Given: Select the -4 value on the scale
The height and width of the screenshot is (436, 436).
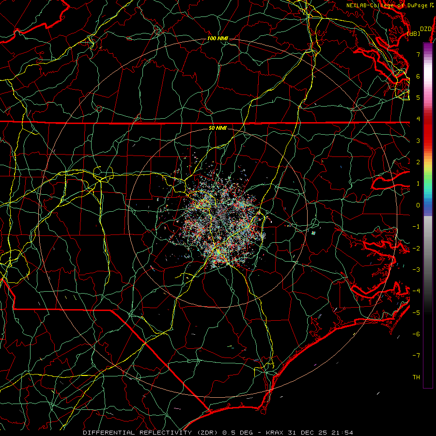Looking at the screenshot, I should [x=416, y=291].
